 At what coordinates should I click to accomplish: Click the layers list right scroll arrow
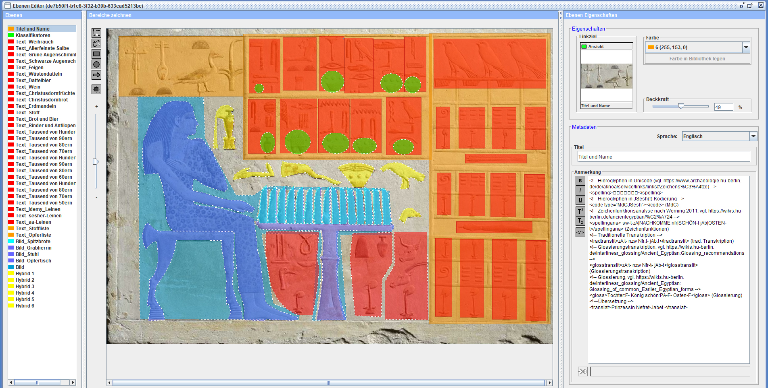(73, 382)
